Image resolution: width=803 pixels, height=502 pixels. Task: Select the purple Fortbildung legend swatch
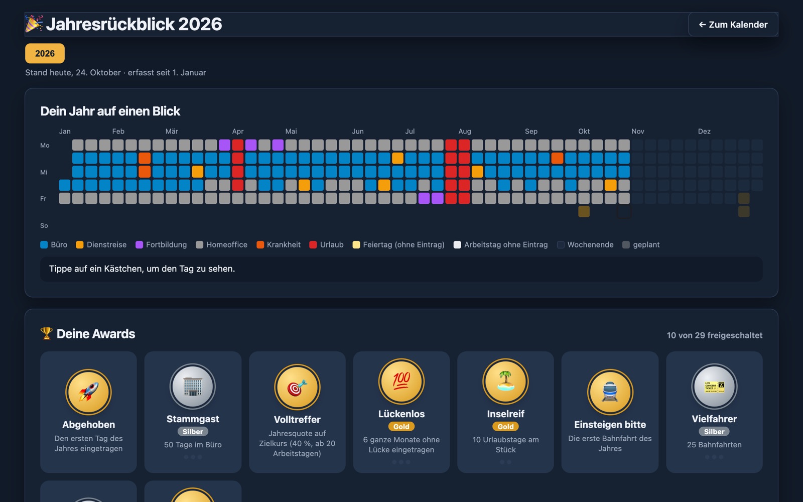click(139, 245)
